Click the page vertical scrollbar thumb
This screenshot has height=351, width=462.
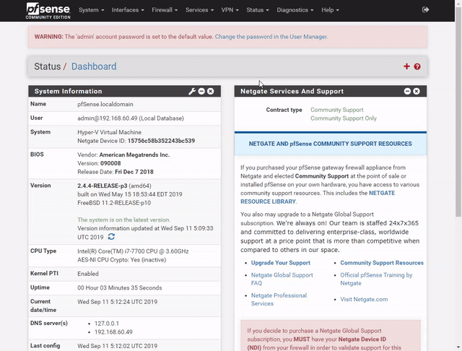(x=458, y=113)
